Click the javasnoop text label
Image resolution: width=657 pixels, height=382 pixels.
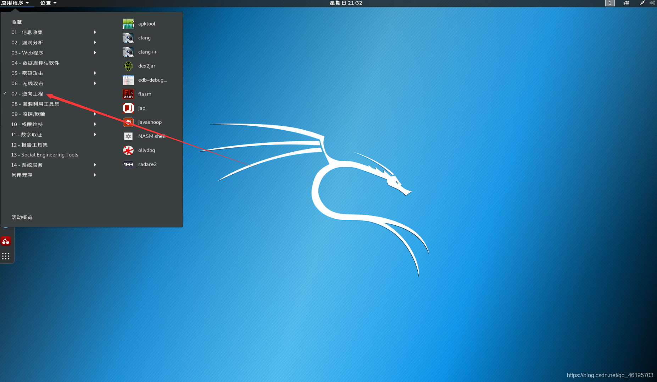150,122
